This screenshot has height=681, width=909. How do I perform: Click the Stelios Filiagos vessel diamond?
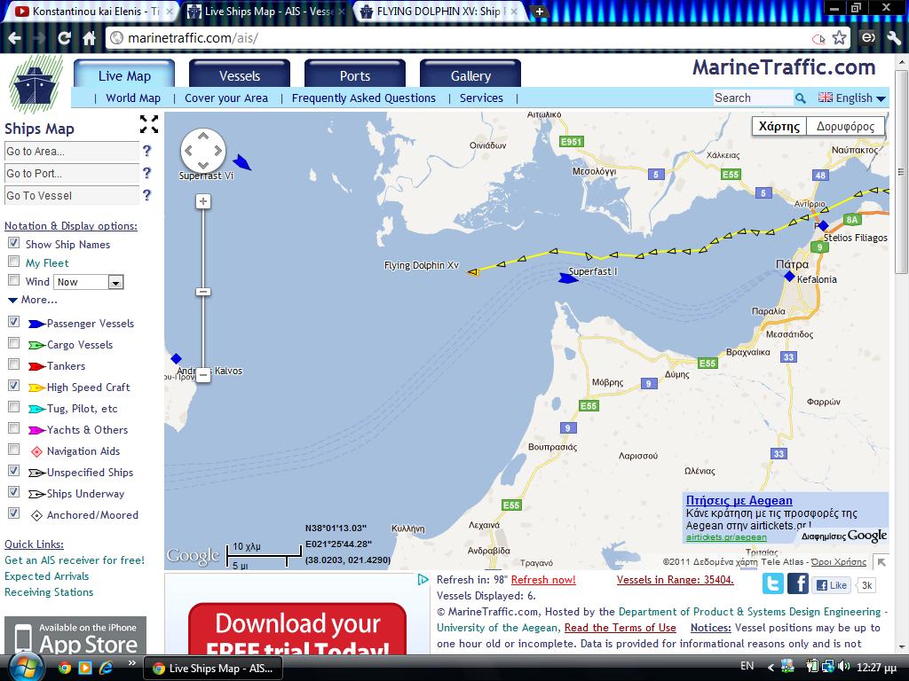click(823, 226)
